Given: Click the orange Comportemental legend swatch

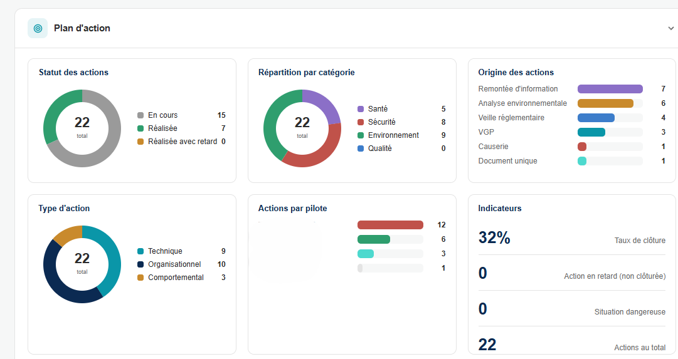Looking at the screenshot, I should point(140,278).
